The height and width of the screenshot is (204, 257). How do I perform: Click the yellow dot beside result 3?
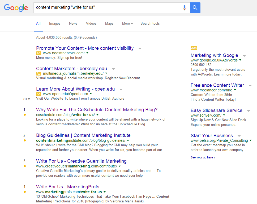pyautogui.click(x=25, y=166)
